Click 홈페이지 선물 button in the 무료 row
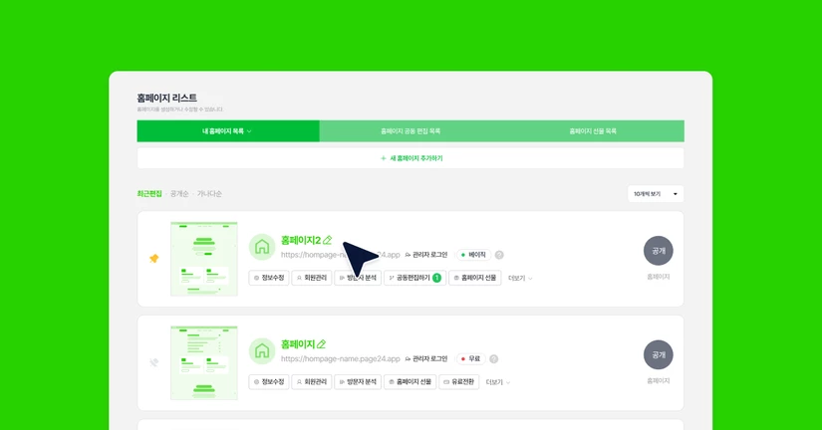The width and height of the screenshot is (822, 430). (x=410, y=382)
